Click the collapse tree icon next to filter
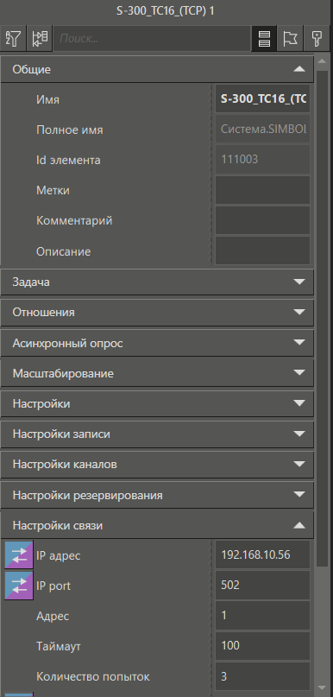 coord(40,39)
